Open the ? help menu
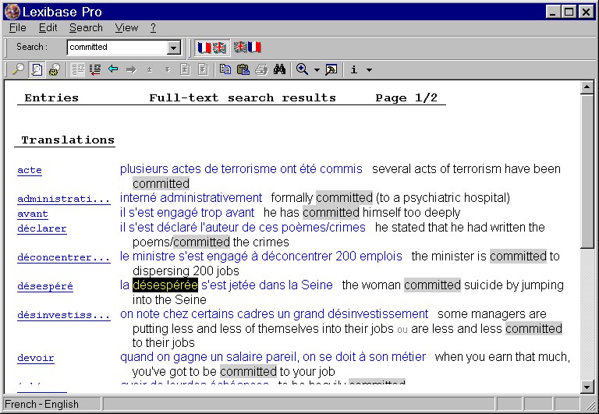 (x=153, y=28)
